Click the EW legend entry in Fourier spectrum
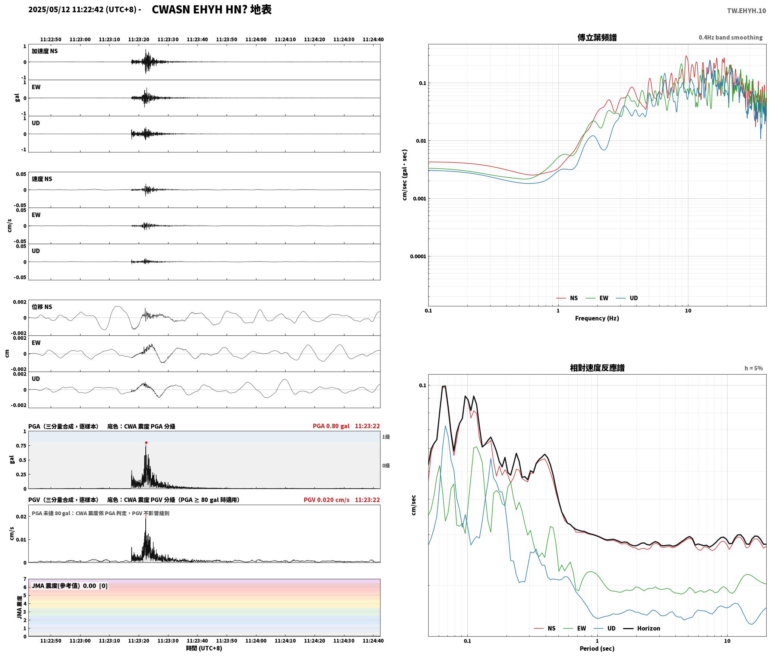This screenshot has width=770, height=656. pos(597,298)
